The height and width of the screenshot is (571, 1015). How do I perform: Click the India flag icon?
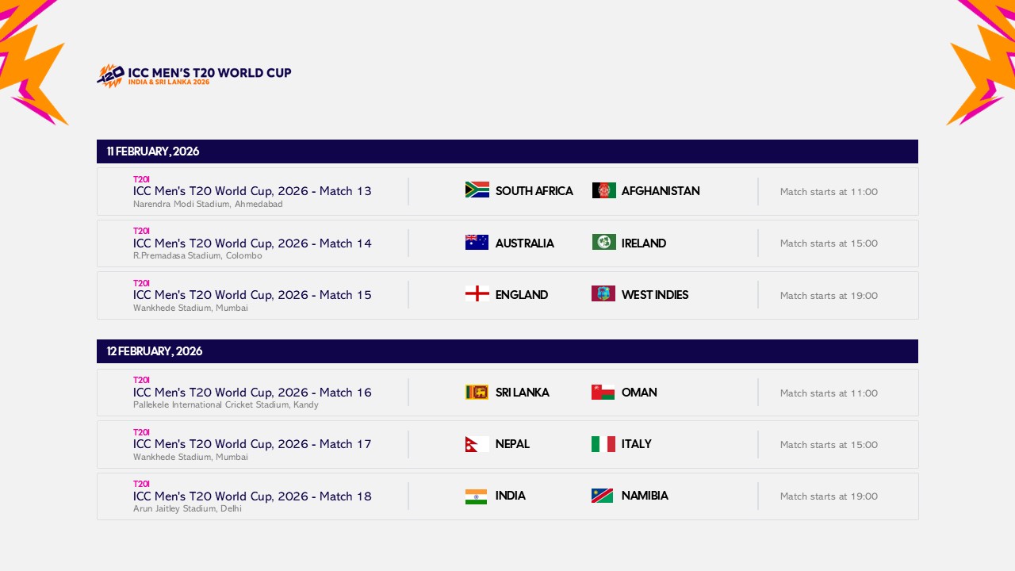(477, 496)
